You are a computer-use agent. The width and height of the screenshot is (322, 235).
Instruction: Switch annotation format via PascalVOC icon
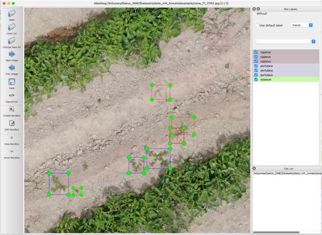point(12,95)
